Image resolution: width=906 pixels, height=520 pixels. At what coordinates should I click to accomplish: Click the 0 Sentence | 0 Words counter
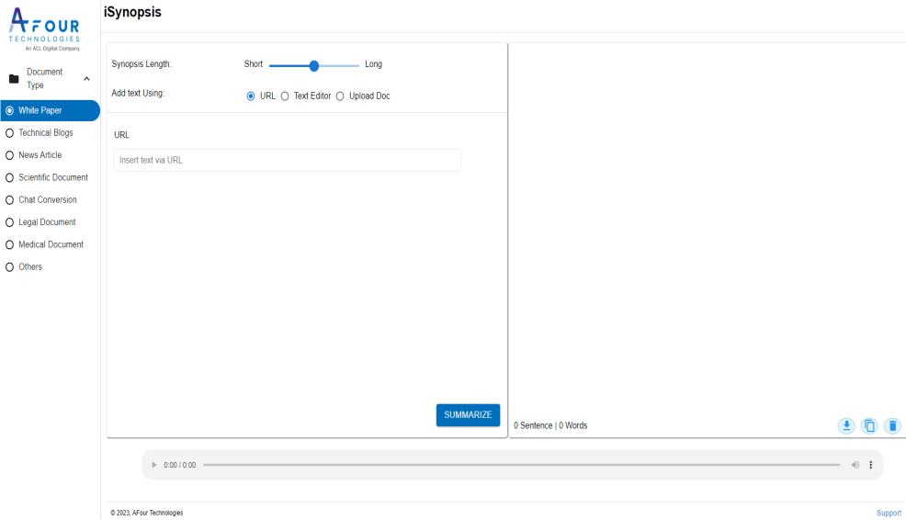coord(550,425)
